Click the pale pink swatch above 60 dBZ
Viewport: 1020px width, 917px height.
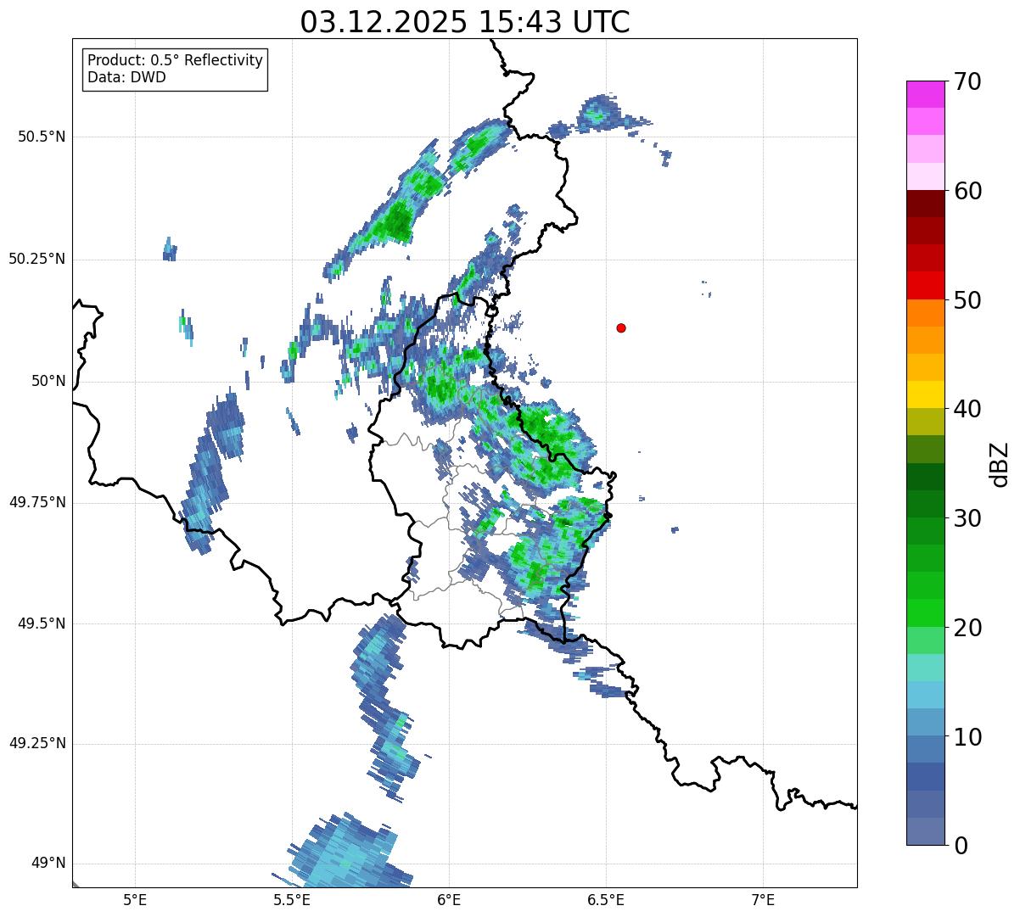pos(925,176)
